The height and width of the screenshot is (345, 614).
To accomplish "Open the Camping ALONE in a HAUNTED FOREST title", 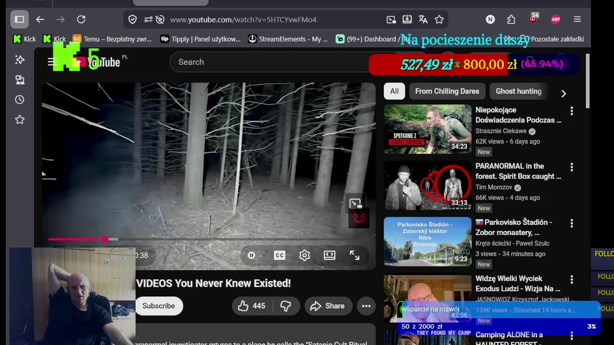I will (x=509, y=338).
